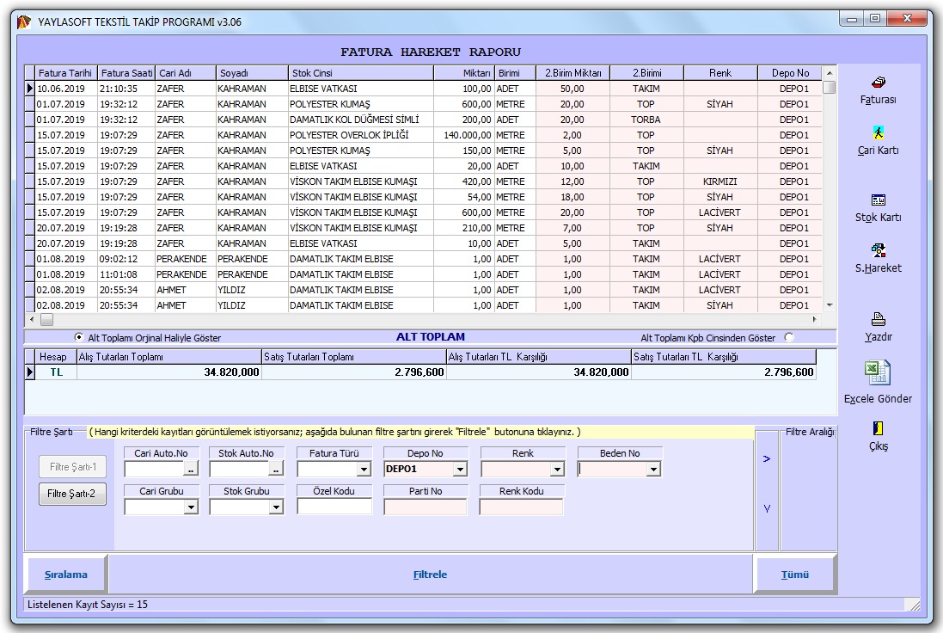The width and height of the screenshot is (943, 633).
Task: Click the Cari Auto.No browse ellipsis button
Action: coord(191,470)
